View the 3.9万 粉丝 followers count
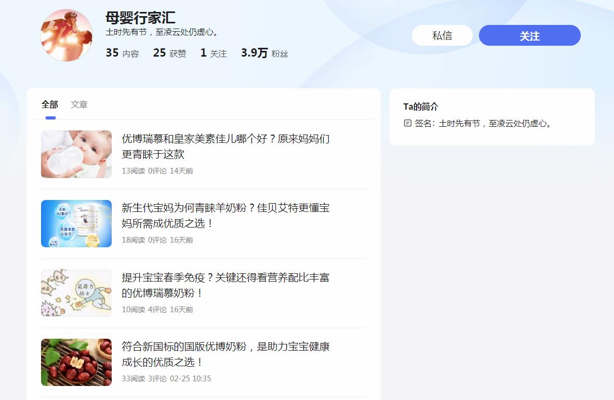614x400 pixels. [x=264, y=53]
